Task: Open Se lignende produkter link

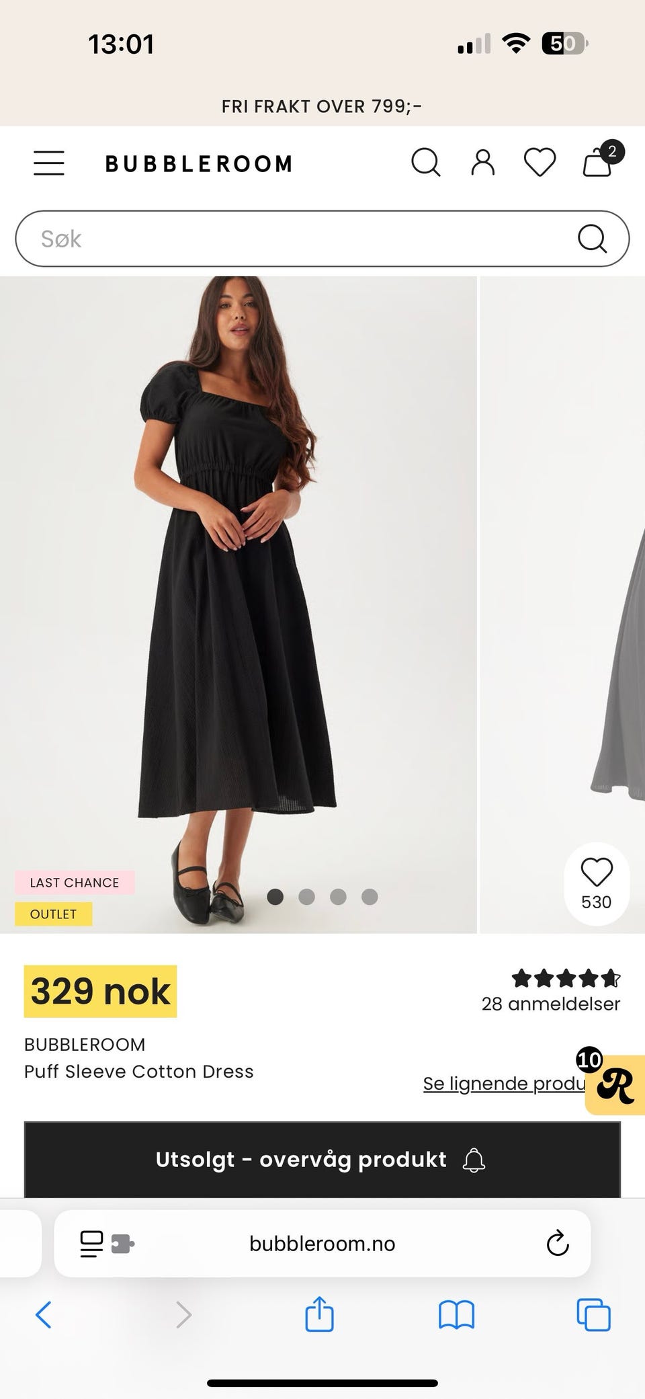Action: pyautogui.click(x=504, y=1084)
